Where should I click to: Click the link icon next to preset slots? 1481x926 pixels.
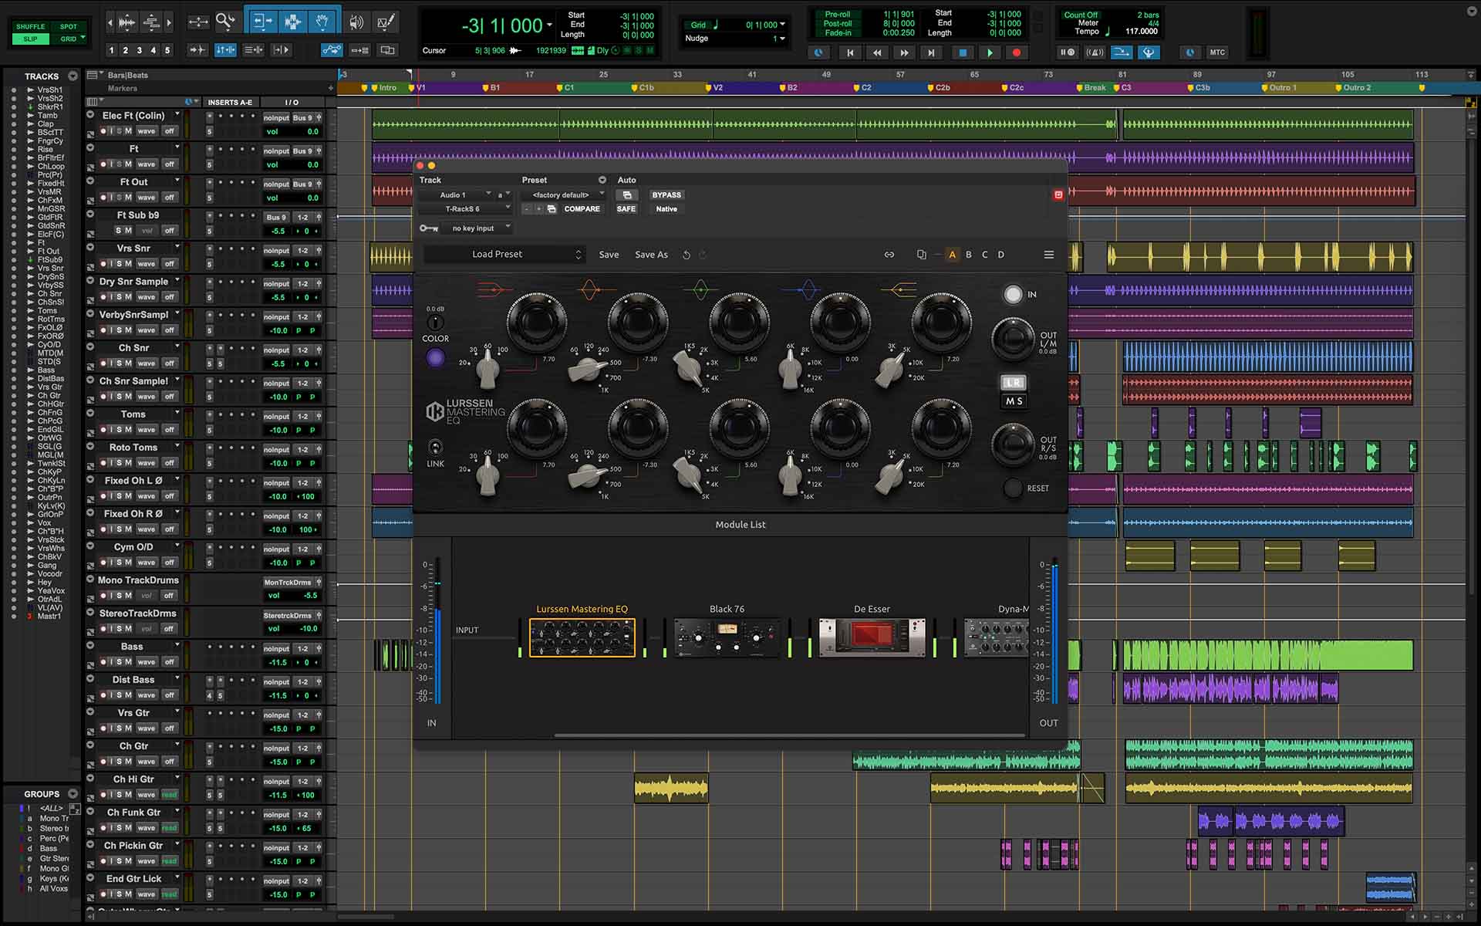click(x=889, y=254)
